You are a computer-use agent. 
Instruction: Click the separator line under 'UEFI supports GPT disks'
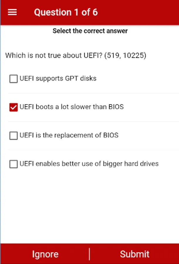click(93, 93)
